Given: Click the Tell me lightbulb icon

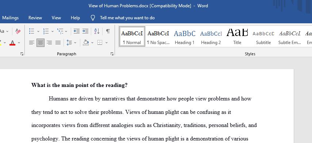Looking at the screenshot, I should tap(93, 18).
